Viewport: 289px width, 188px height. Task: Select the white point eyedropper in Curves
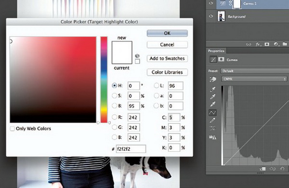(213, 104)
